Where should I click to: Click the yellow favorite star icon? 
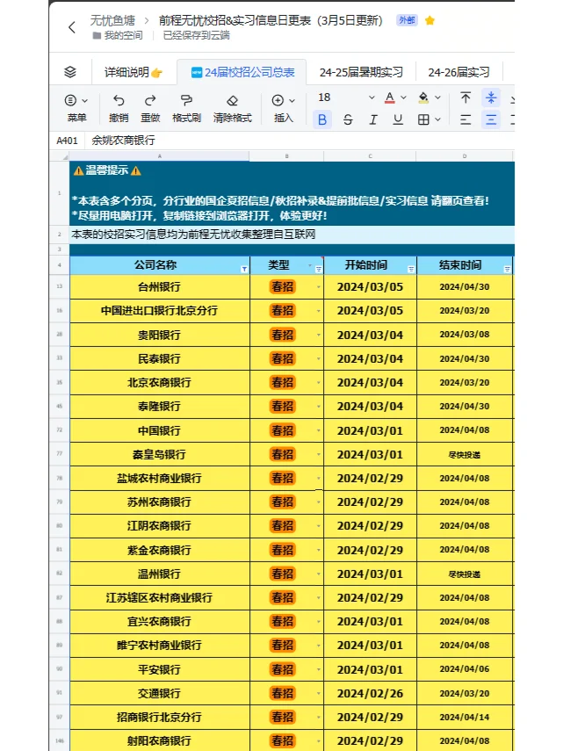[x=429, y=20]
